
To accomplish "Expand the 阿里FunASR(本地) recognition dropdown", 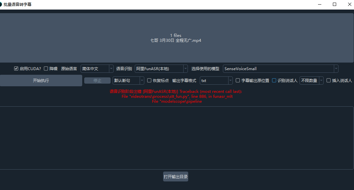I will [161, 69].
